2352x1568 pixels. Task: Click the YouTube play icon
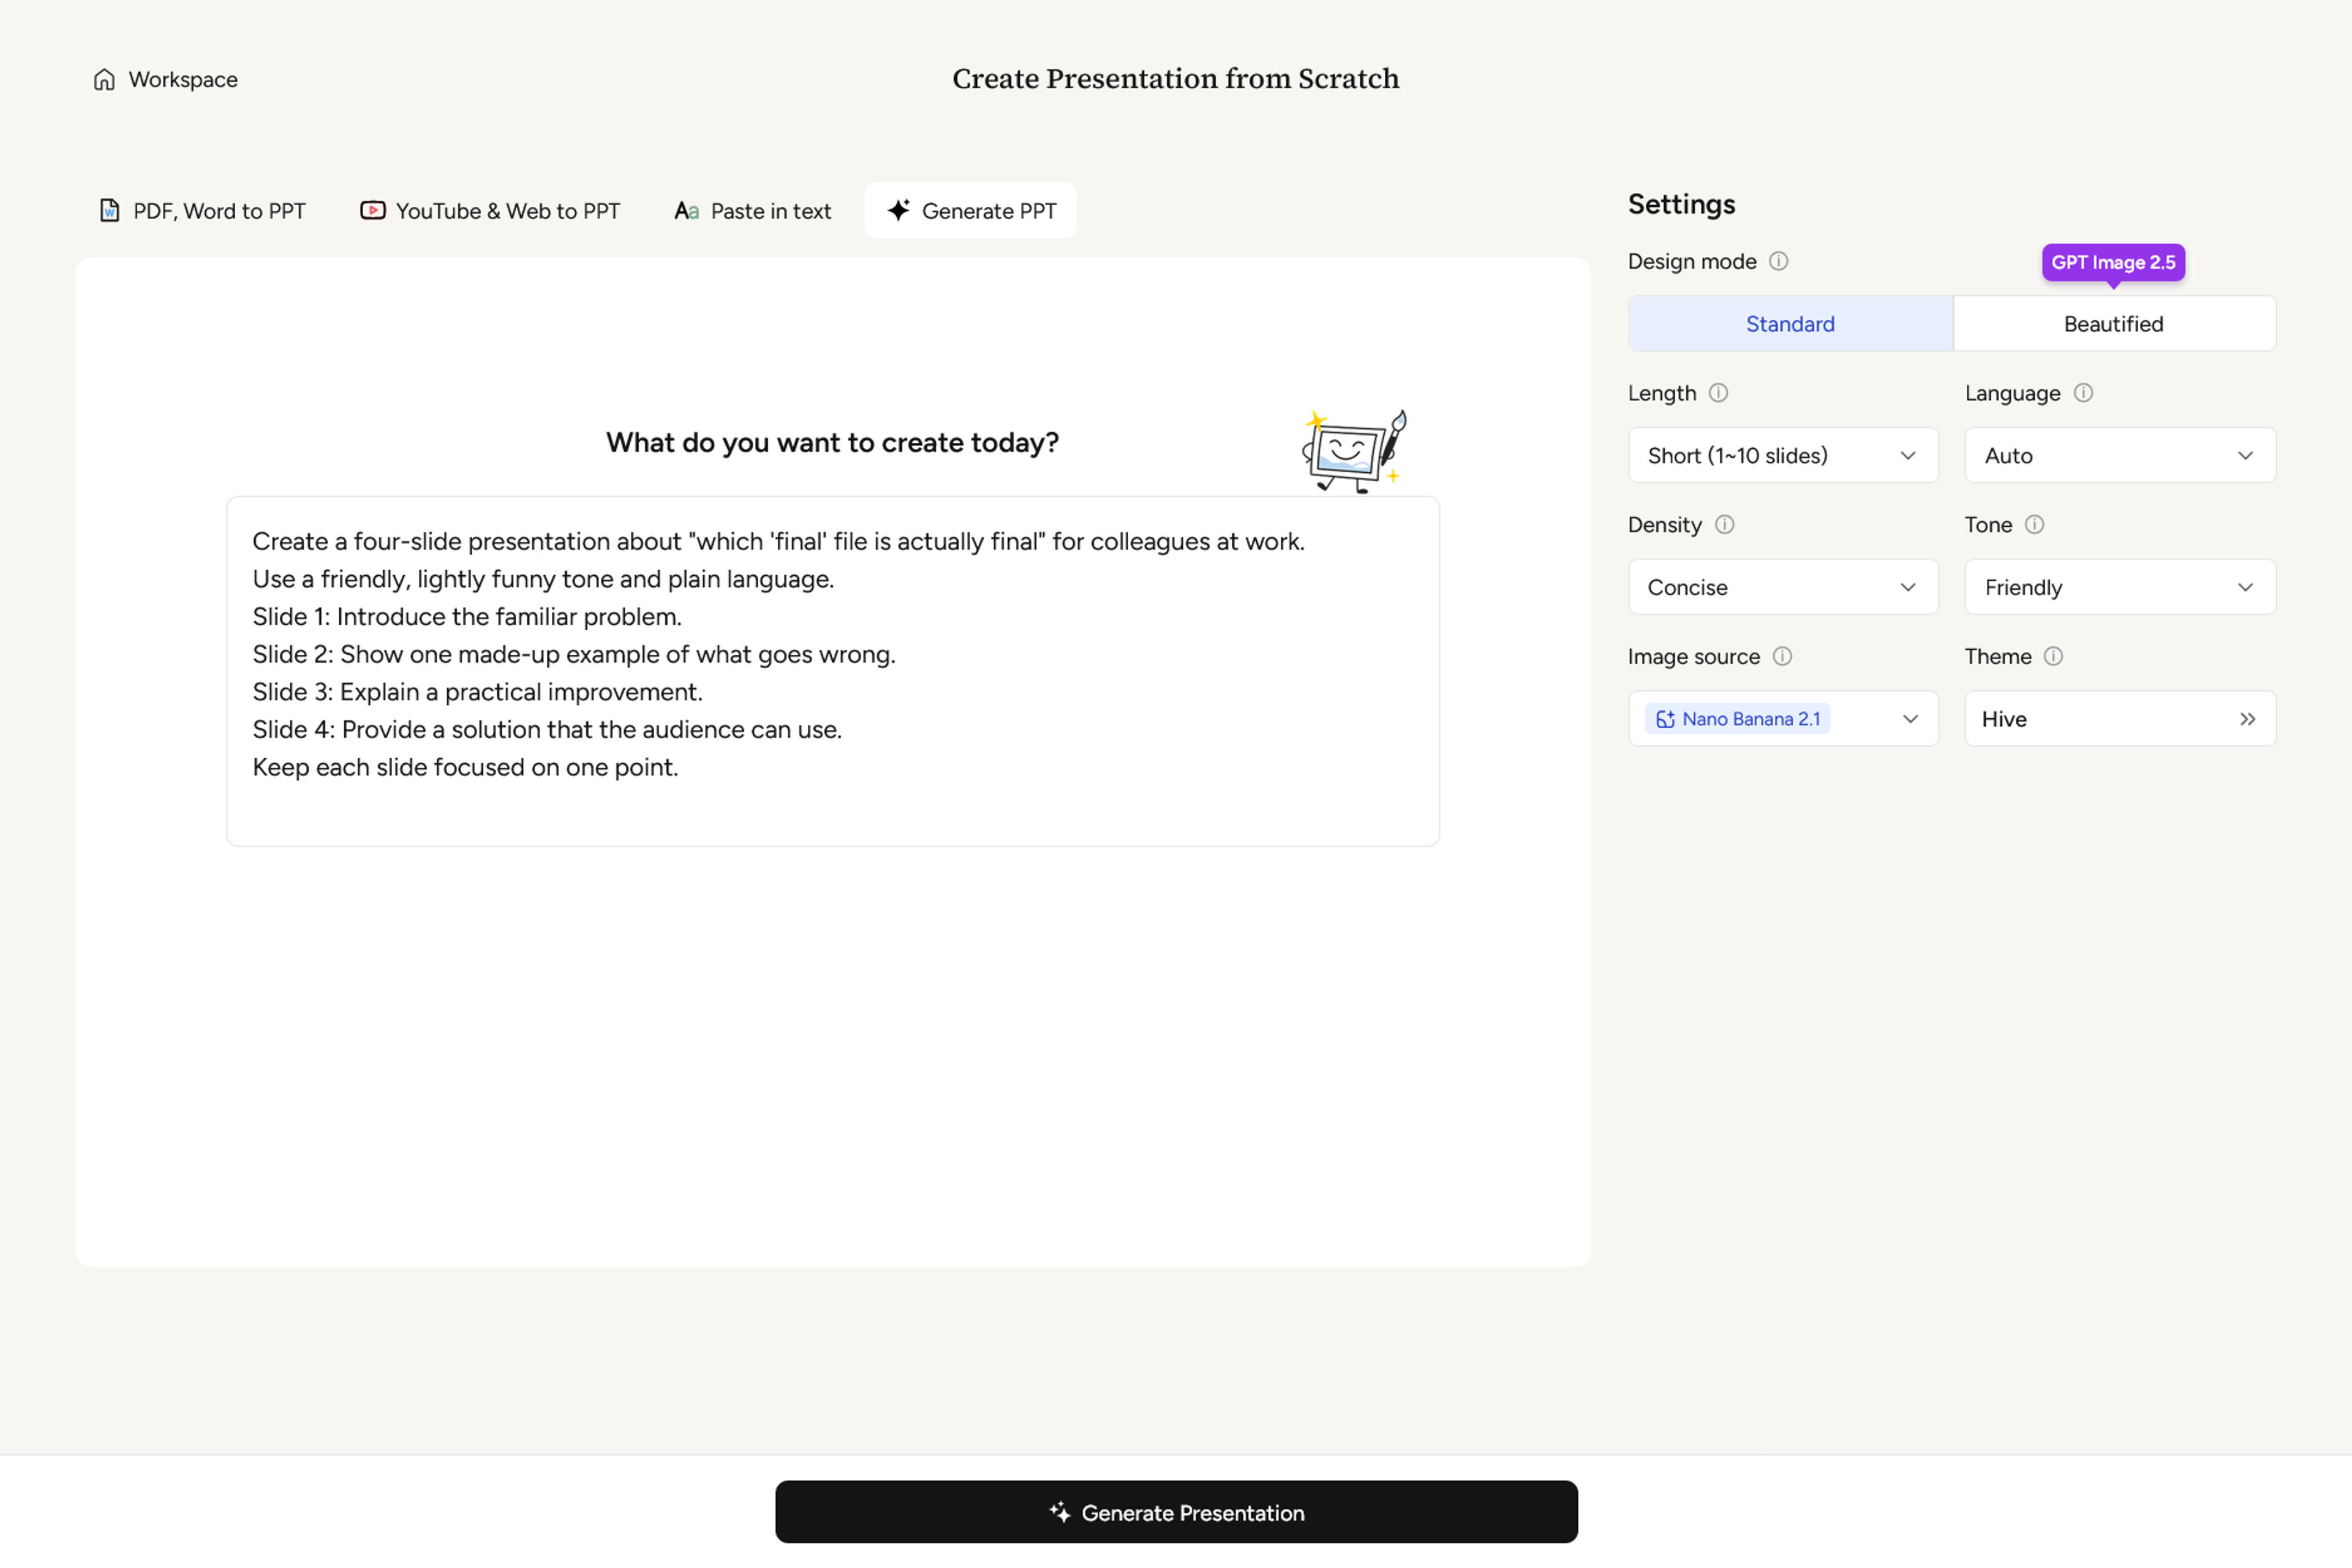(x=373, y=211)
